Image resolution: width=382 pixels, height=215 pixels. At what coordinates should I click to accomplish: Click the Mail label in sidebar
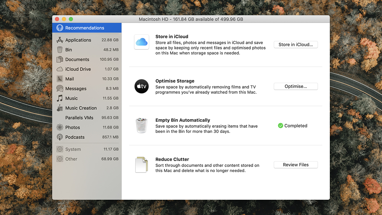click(x=69, y=79)
